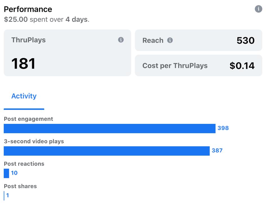Click the 387 video plays value
Viewport: 267px width, 208px height.
pos(217,151)
